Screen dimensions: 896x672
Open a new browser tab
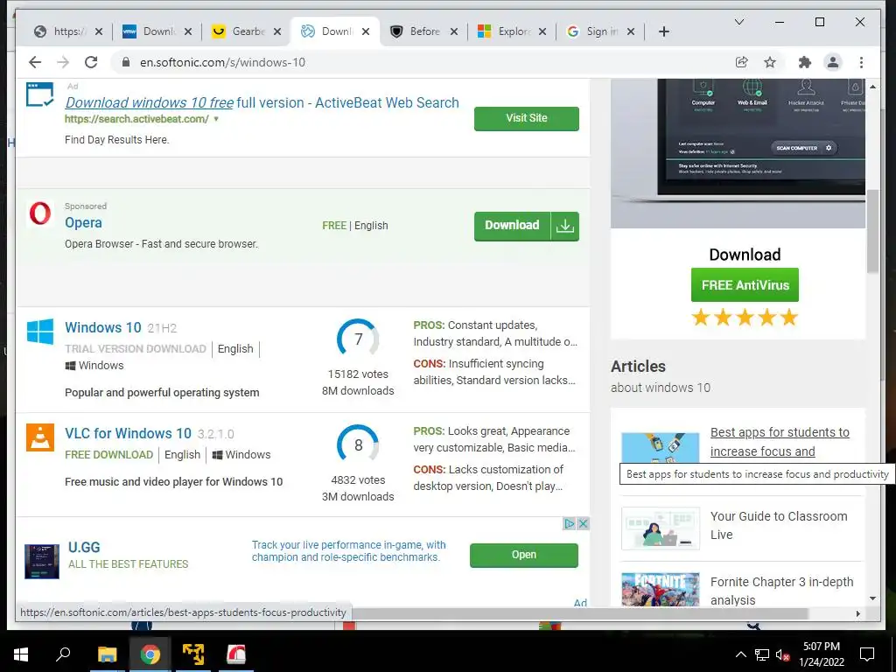point(663,31)
